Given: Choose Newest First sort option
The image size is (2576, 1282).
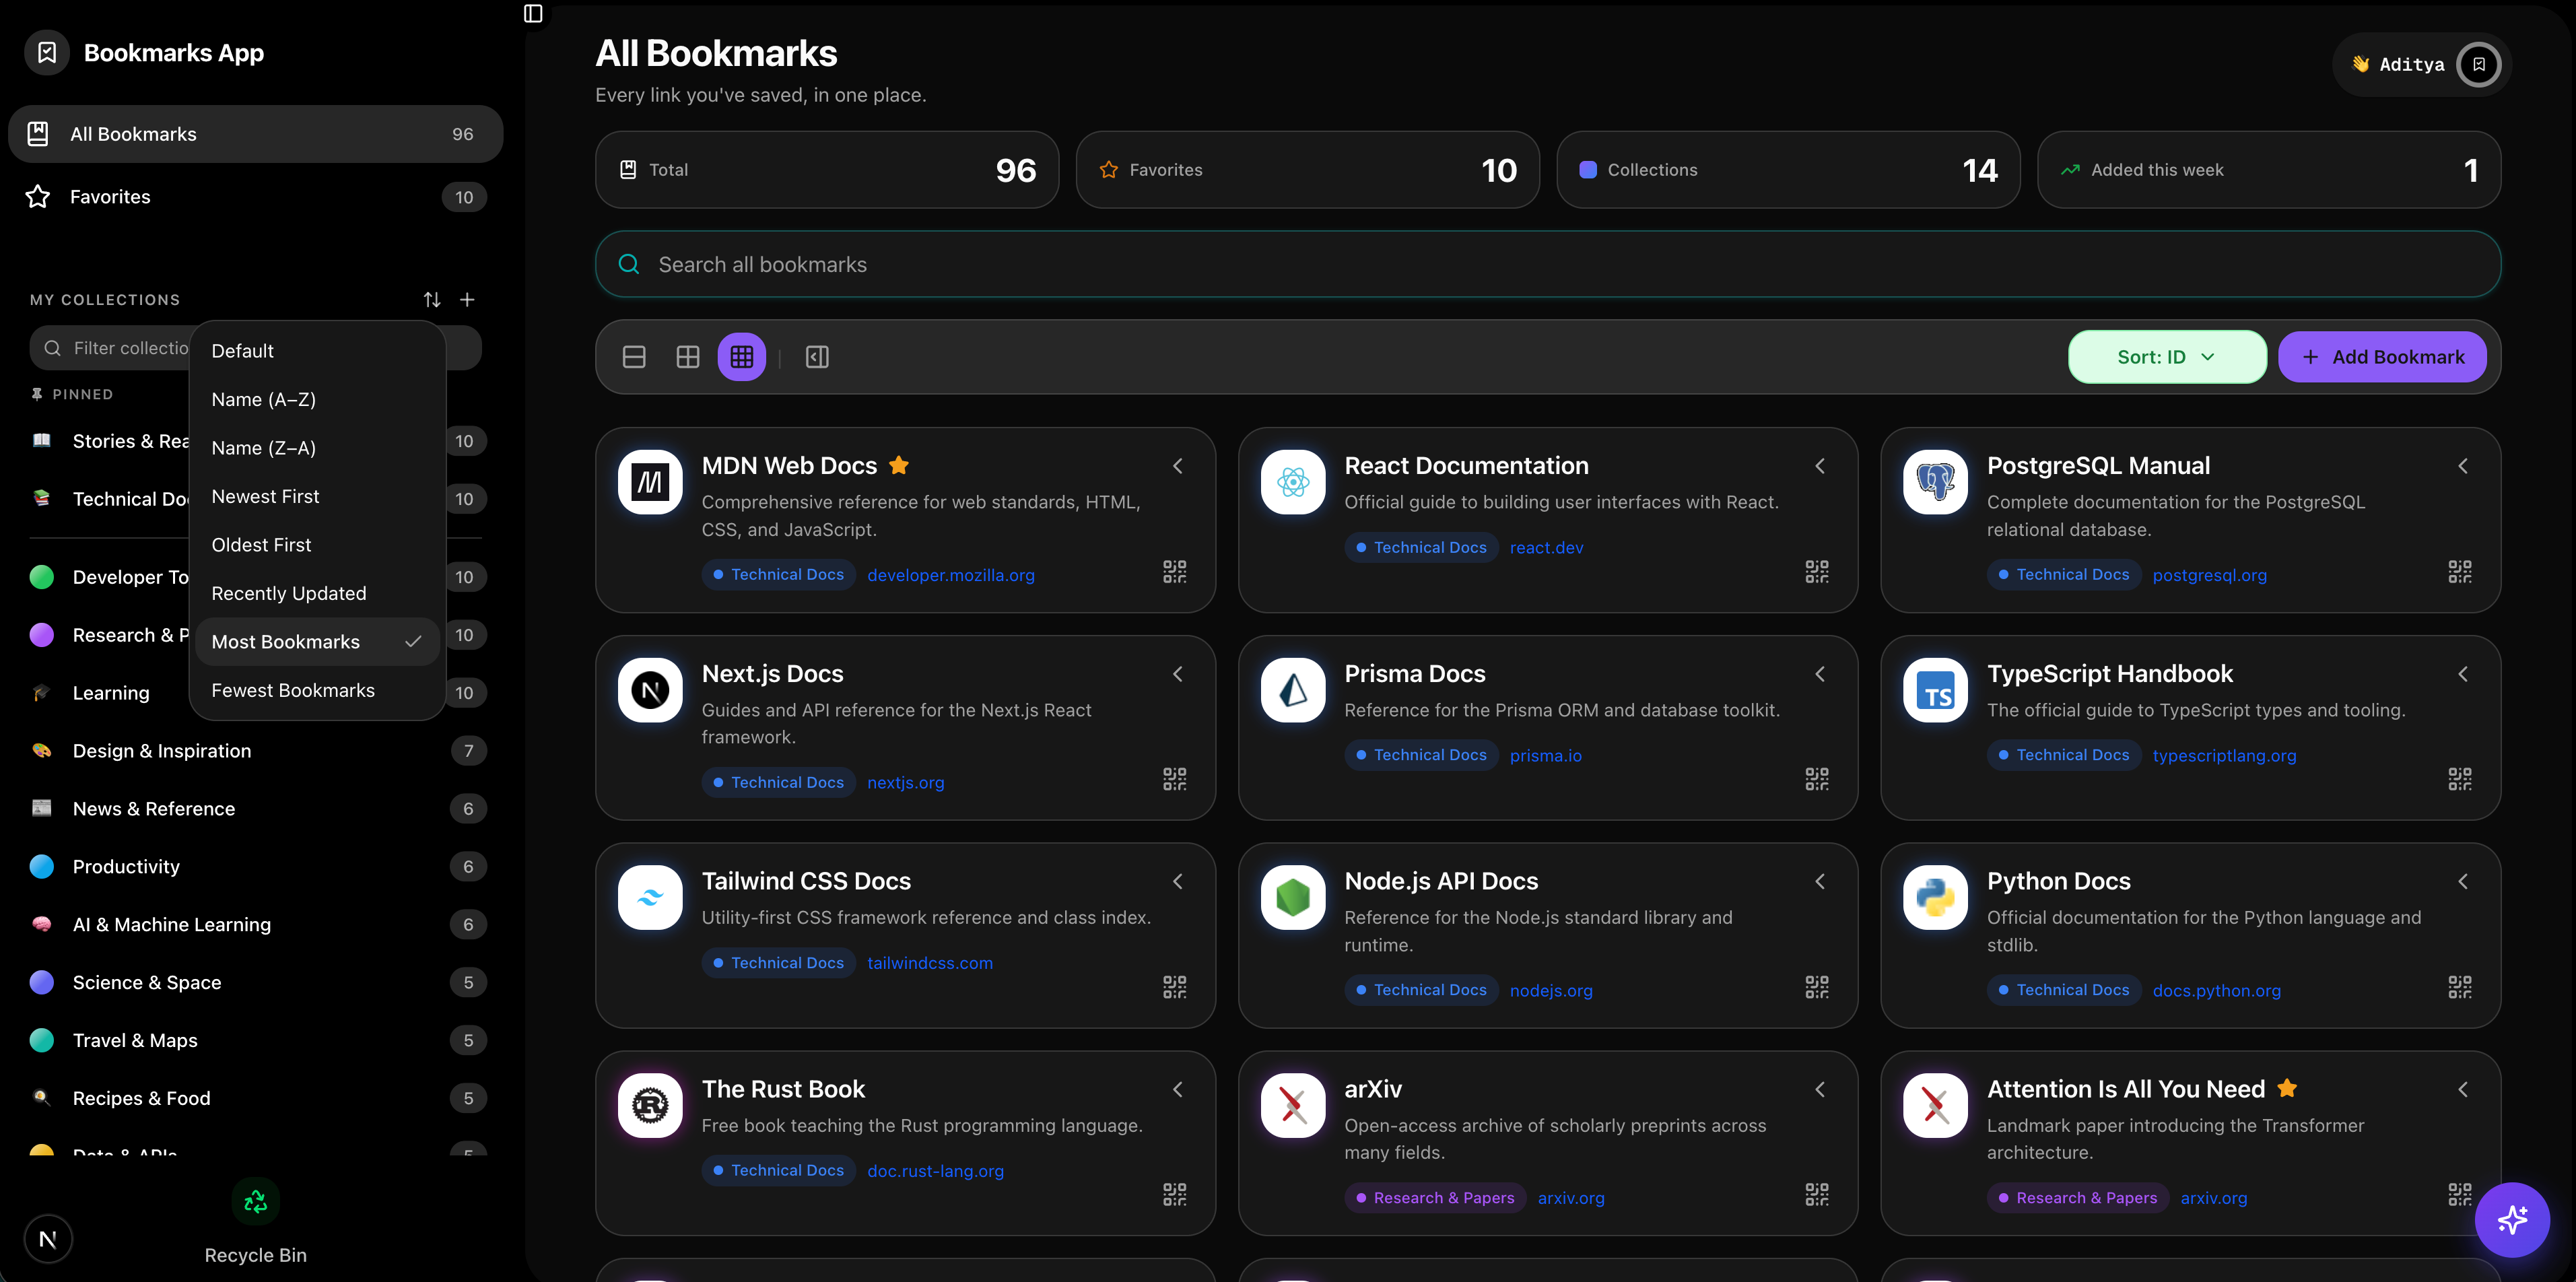Looking at the screenshot, I should coord(317,496).
